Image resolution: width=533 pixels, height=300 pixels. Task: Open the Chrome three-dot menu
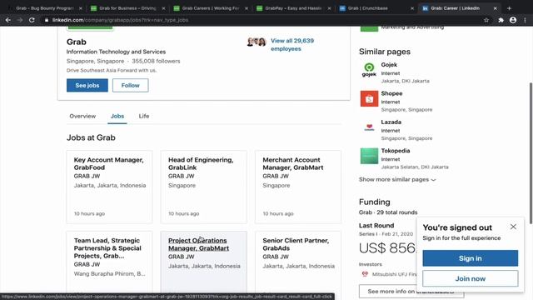click(526, 20)
